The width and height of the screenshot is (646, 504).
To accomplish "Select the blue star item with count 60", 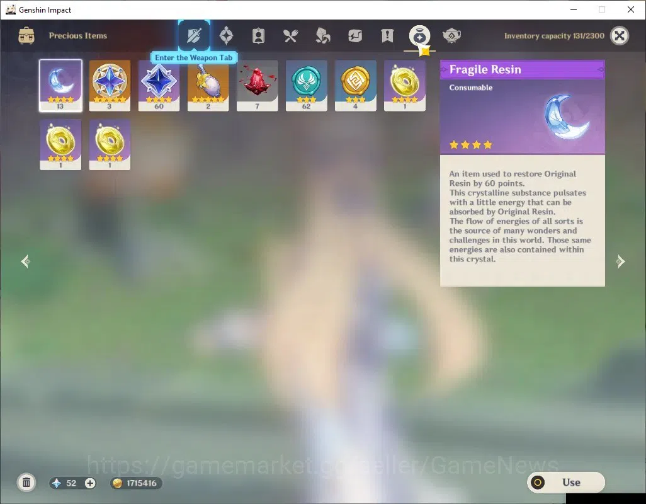I will point(159,86).
